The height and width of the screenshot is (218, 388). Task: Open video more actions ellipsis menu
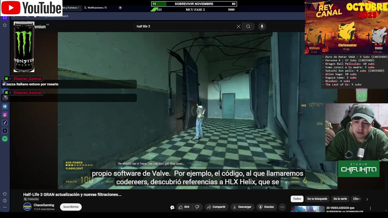click(x=282, y=207)
